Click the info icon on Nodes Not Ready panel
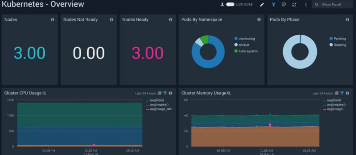The width and height of the screenshot is (356, 155). [x=112, y=20]
